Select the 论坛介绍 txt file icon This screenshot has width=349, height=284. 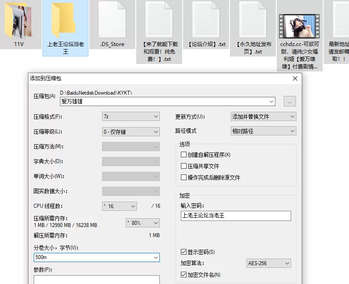pos(206,19)
